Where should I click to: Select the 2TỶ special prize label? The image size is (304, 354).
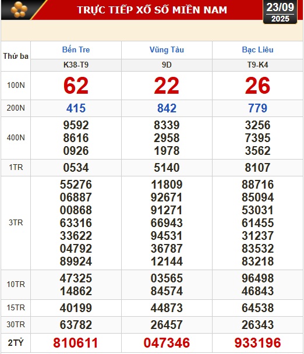coord(16,343)
